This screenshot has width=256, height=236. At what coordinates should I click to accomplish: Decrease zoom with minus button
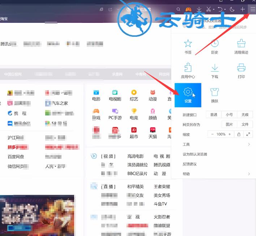[212, 134]
